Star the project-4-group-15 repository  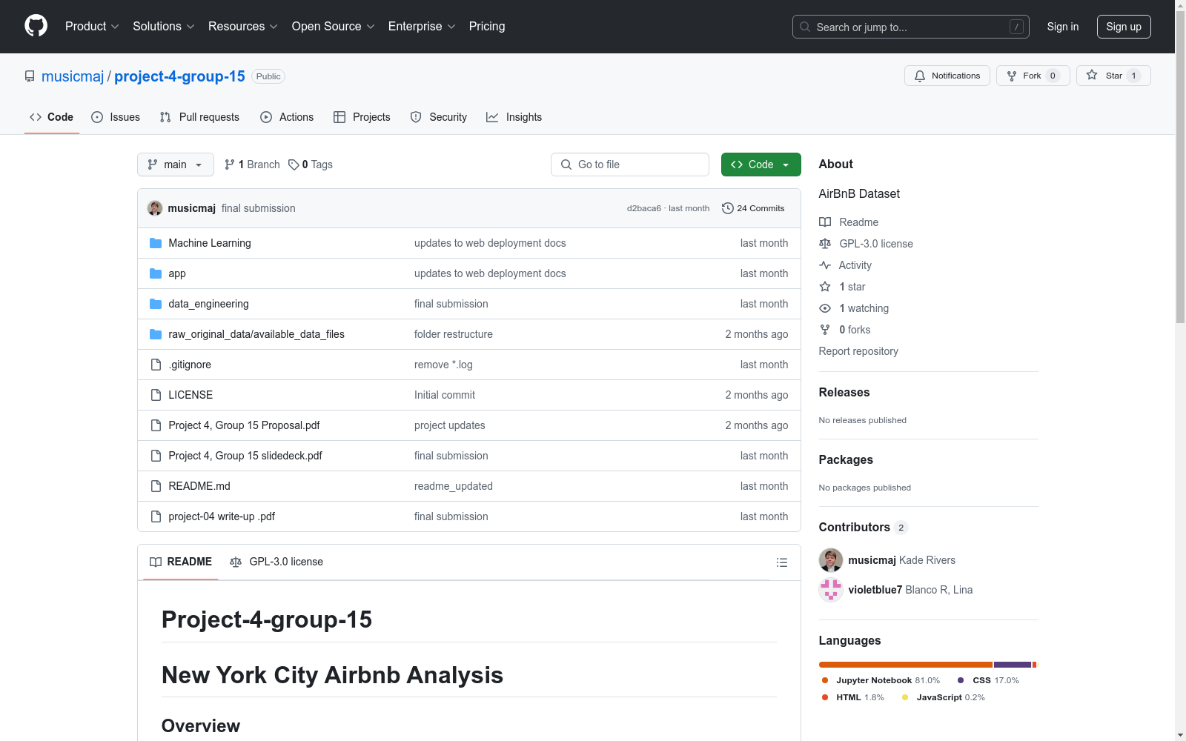coord(1113,76)
